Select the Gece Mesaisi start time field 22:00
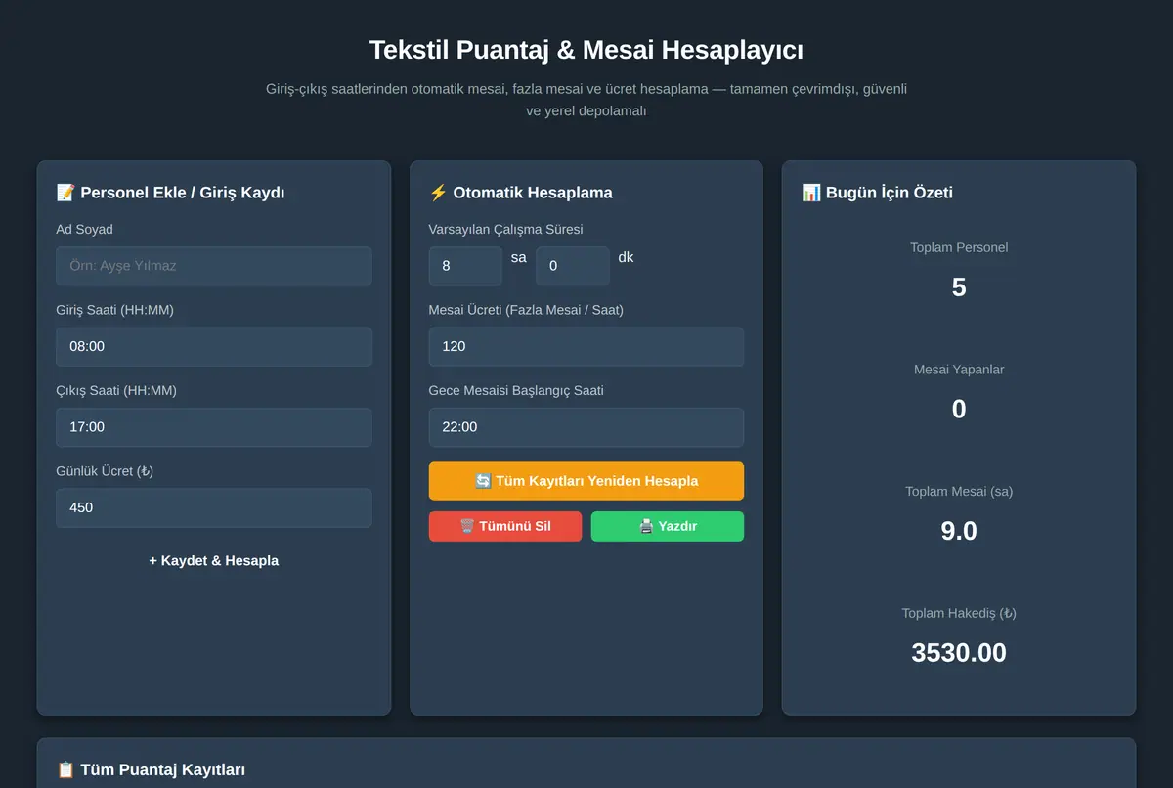The width and height of the screenshot is (1173, 788). pos(586,427)
